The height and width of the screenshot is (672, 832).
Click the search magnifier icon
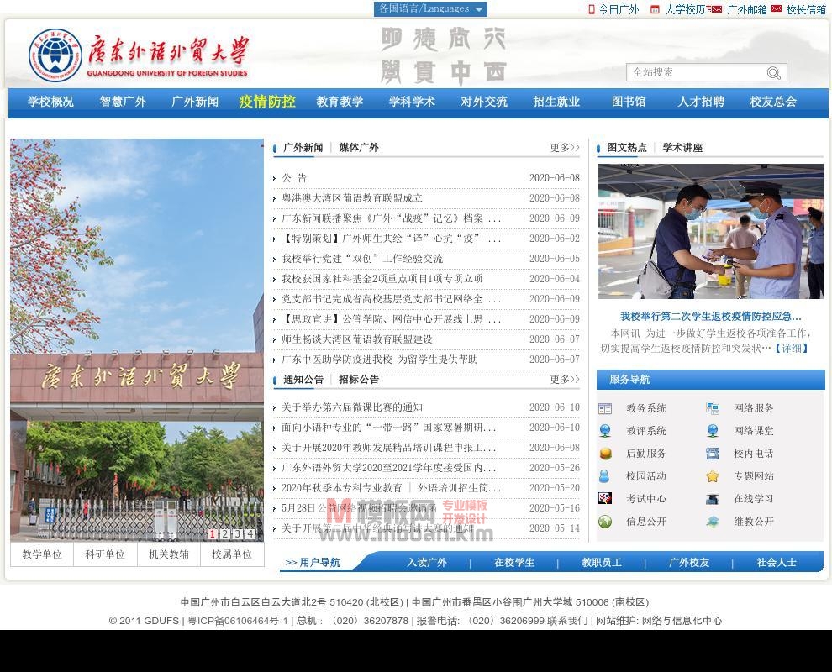774,73
